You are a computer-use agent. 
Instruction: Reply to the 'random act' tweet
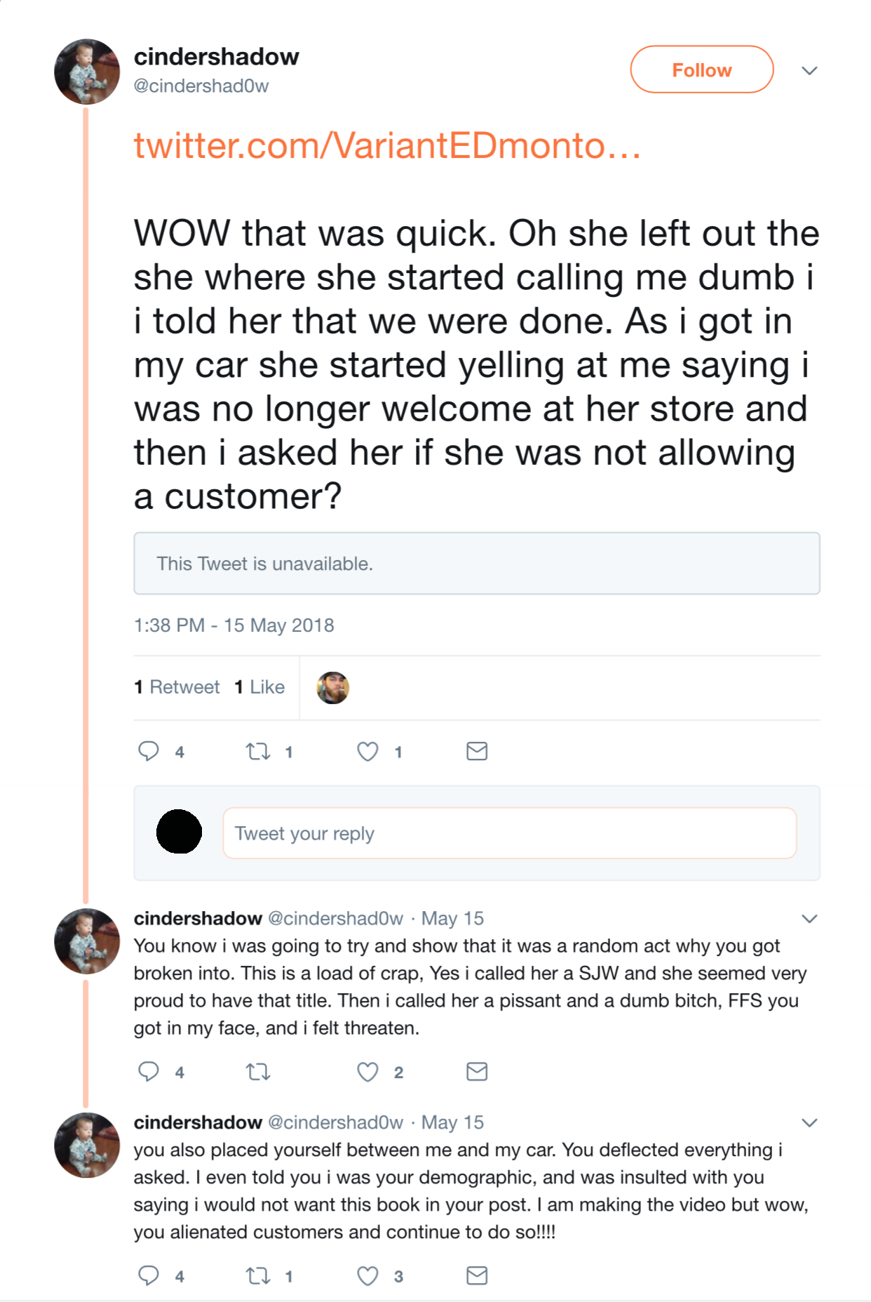pyautogui.click(x=149, y=1071)
